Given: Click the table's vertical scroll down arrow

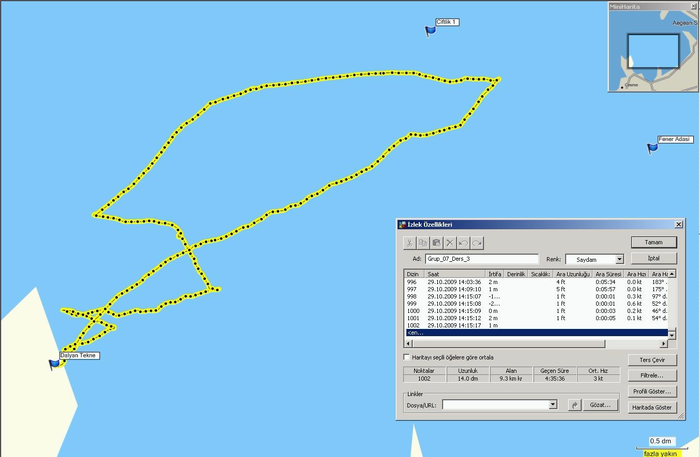Looking at the screenshot, I should point(672,335).
